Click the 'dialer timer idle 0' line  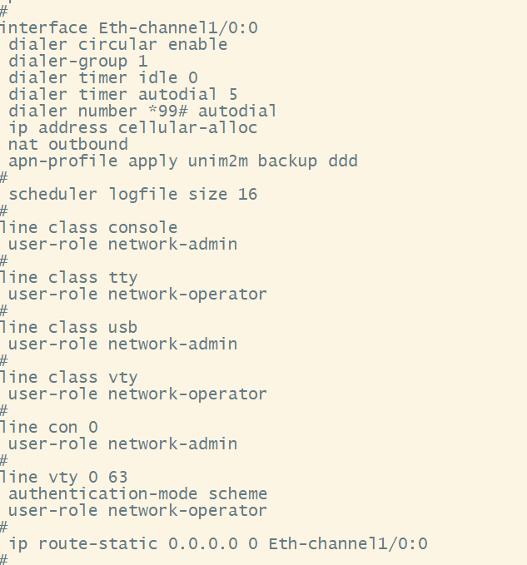pos(103,78)
